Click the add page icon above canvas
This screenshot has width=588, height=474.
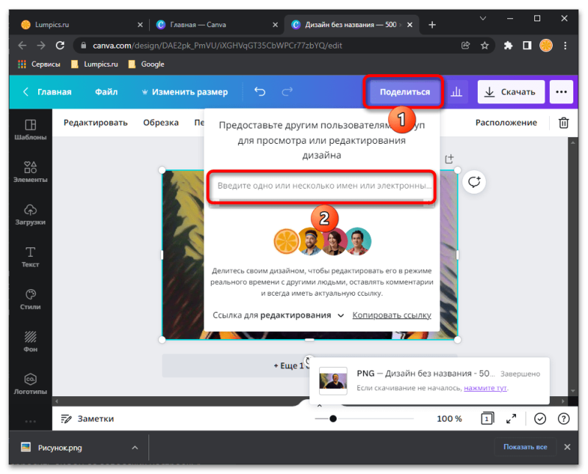pyautogui.click(x=449, y=159)
